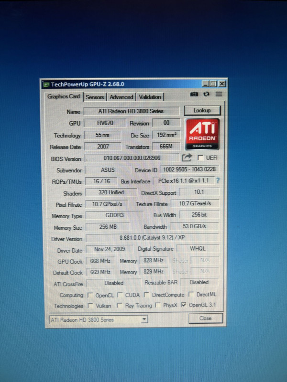Image resolution: width=287 pixels, height=382 pixels.
Task: Click the Driver Version value 8.681.0.0
Action: (x=152, y=237)
